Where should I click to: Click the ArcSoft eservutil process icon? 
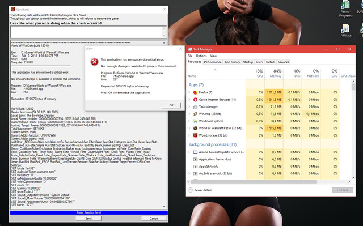pos(195,173)
